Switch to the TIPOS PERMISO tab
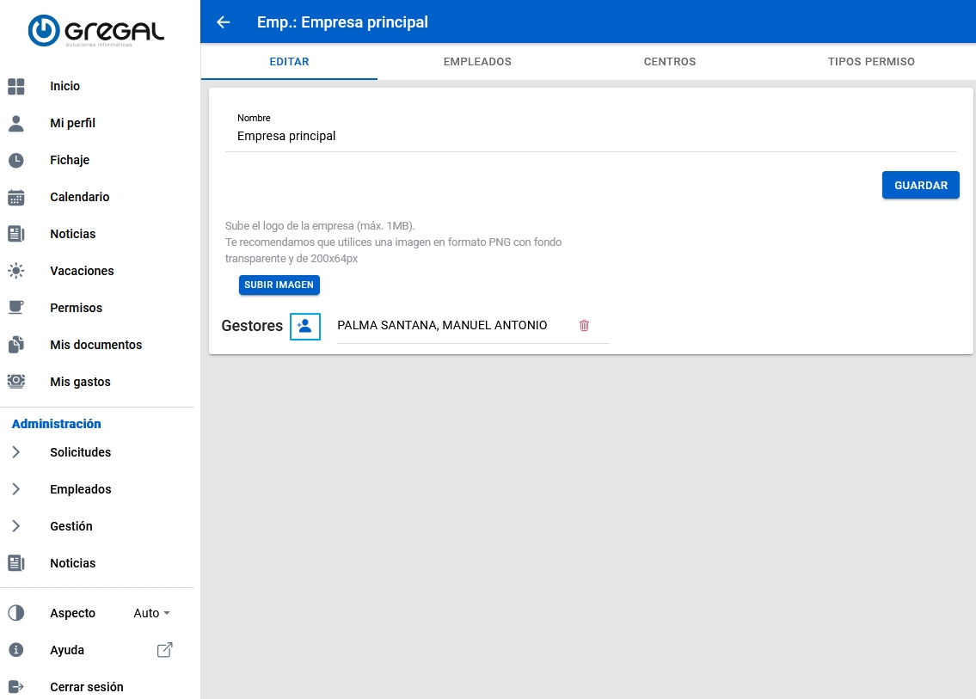Image resolution: width=976 pixels, height=699 pixels. (x=871, y=62)
